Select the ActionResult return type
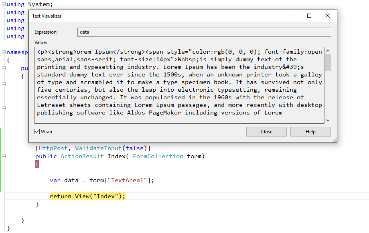Viewport: 369px width, 233px height. (82, 156)
